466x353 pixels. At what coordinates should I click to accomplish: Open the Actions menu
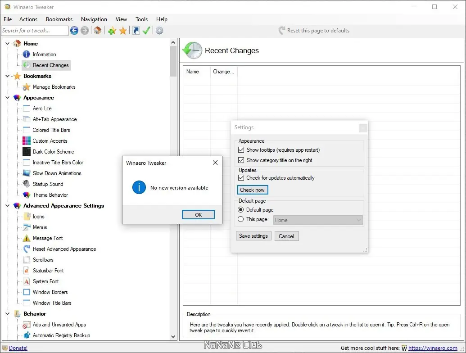[28, 19]
